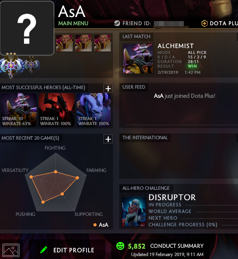This screenshot has width=238, height=259.
Task: Select Alchemist hero card with 63% winrate
Action: pyautogui.click(x=19, y=110)
